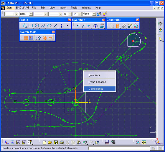Open the line type dropdown
The height and width of the screenshot is (152, 165).
coord(60,14)
